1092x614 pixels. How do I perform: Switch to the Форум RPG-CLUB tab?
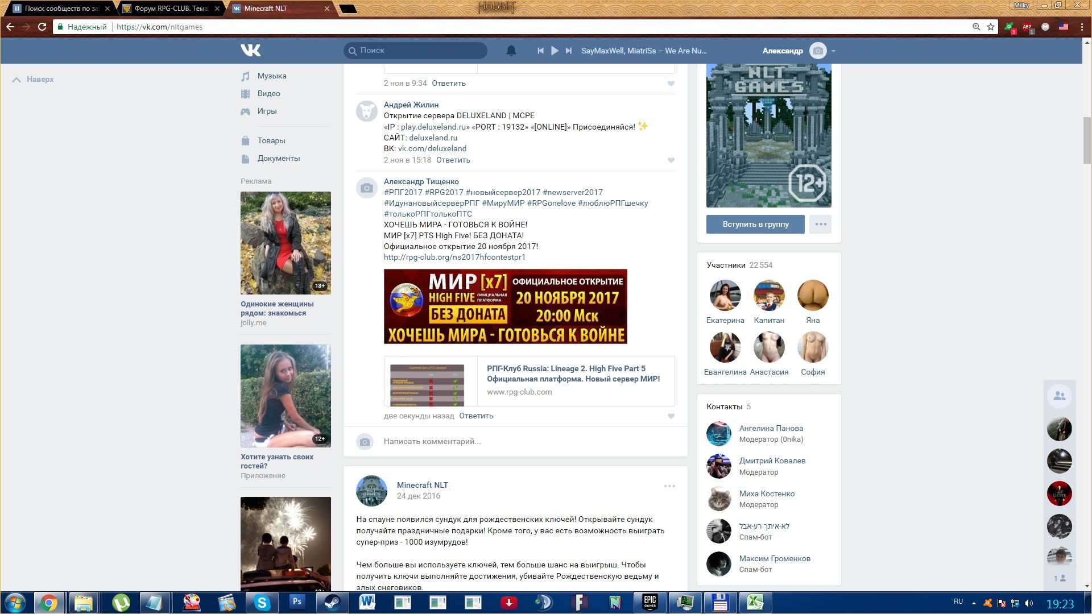click(x=171, y=9)
